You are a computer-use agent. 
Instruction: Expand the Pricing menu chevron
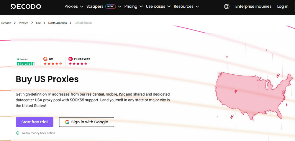141,6
